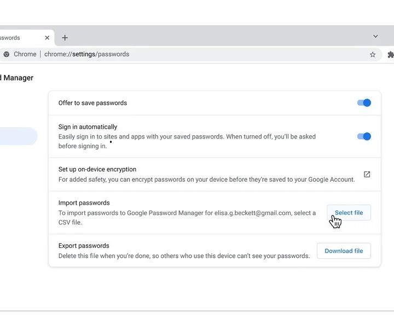The width and height of the screenshot is (394, 335).
Task: Click Download file to export passwords
Action: pos(344,251)
